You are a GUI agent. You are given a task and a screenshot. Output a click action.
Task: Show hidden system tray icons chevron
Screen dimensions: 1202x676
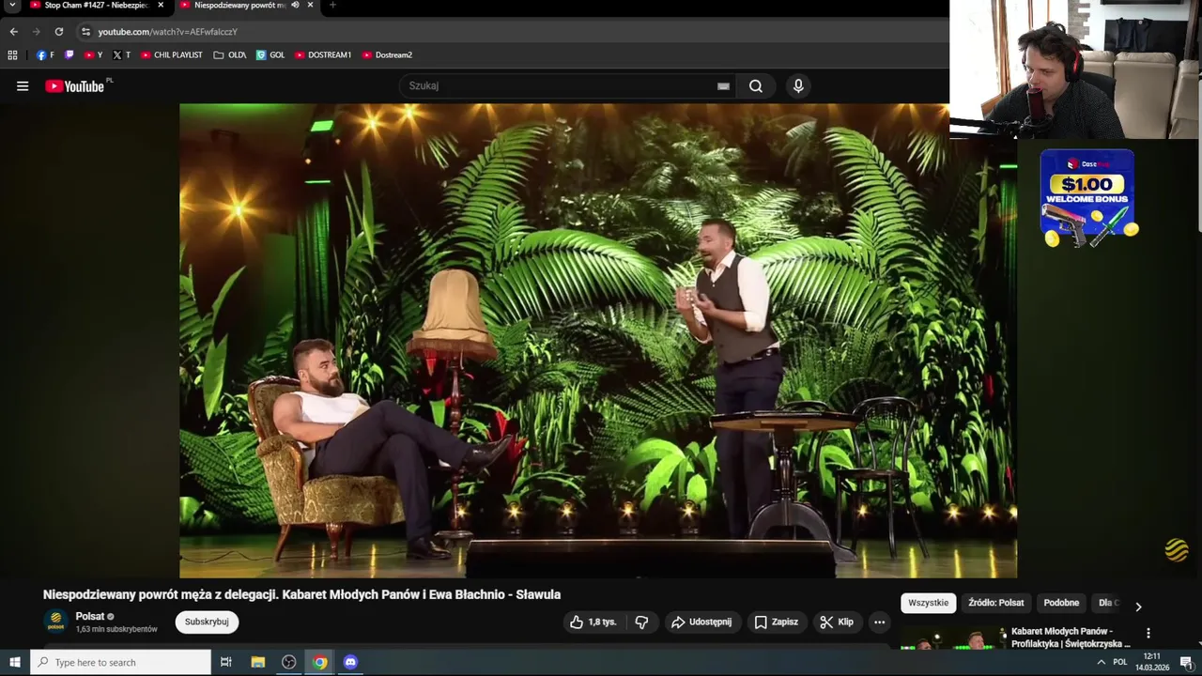pos(1102,662)
